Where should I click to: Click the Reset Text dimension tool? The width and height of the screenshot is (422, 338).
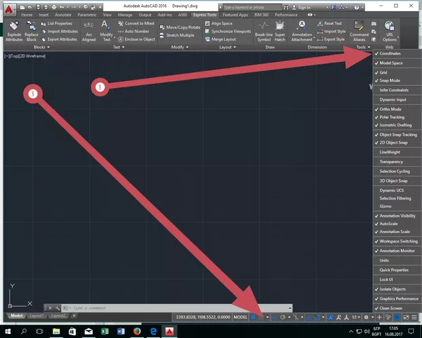tap(329, 23)
